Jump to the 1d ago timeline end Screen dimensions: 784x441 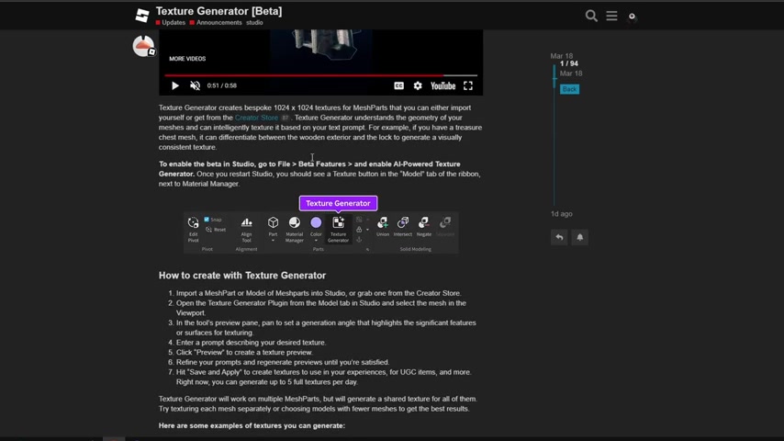tap(562, 214)
